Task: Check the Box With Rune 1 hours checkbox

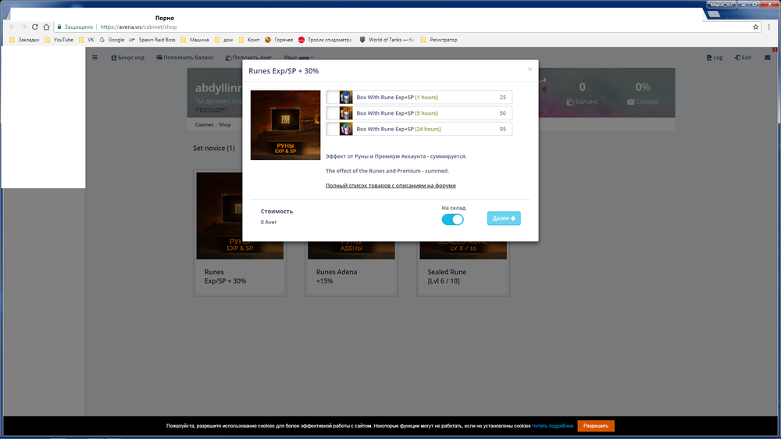Action: pos(333,98)
